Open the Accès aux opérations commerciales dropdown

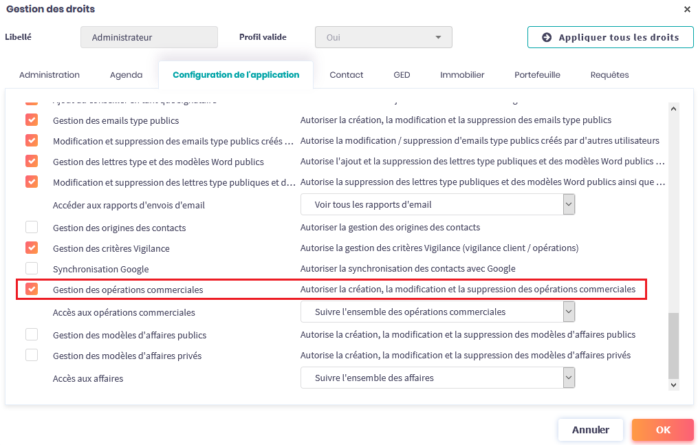(x=569, y=312)
